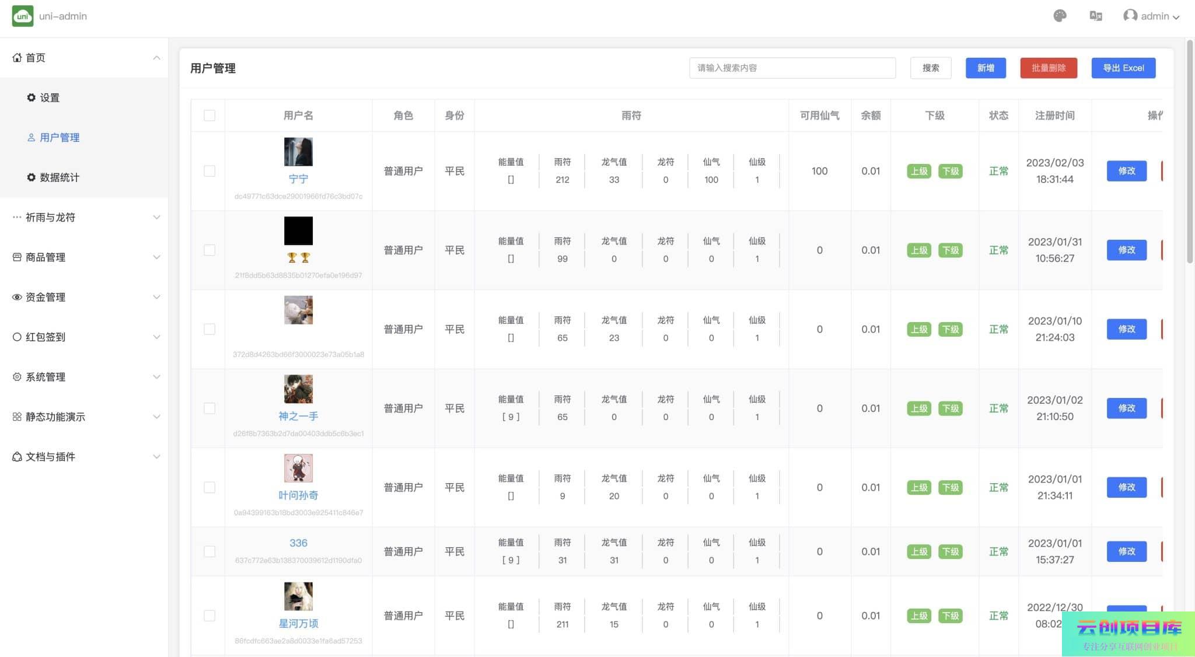1195x657 pixels.
Task: Check the row checkbox for user 宁宁
Action: 209,171
